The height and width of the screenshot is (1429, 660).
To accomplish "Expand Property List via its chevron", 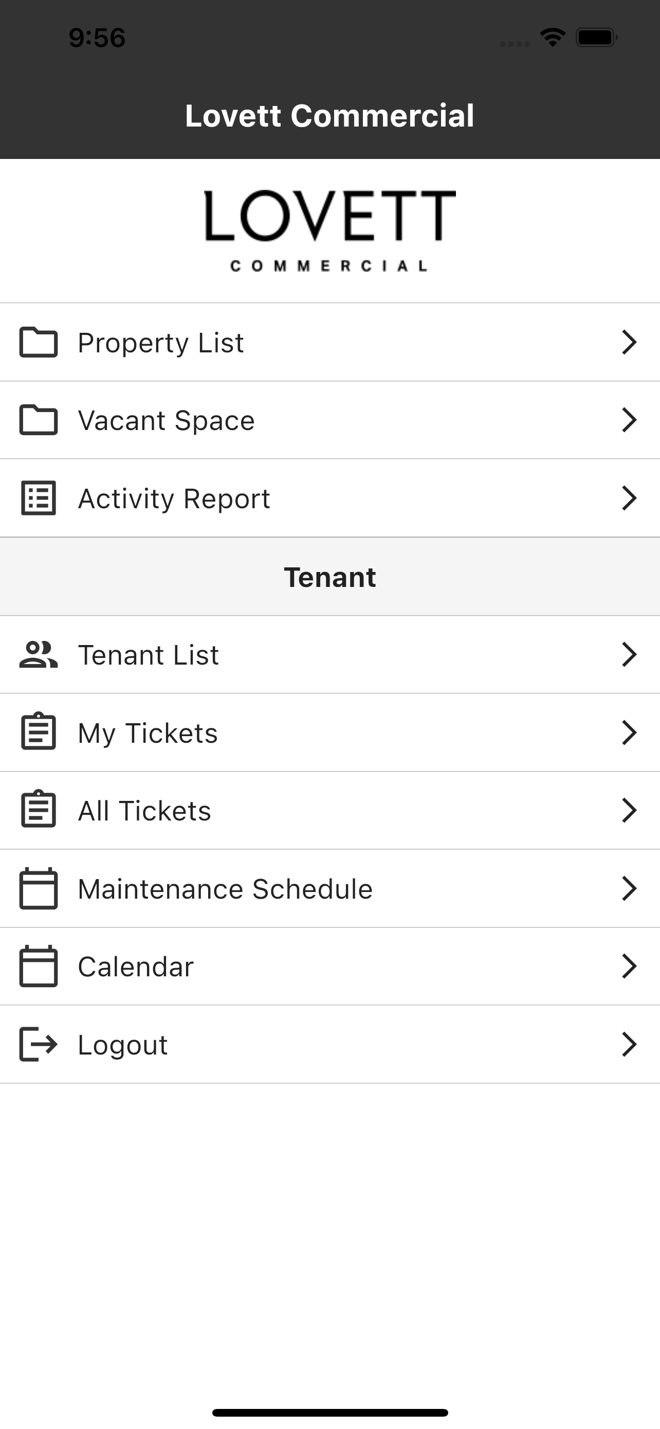I will [629, 342].
